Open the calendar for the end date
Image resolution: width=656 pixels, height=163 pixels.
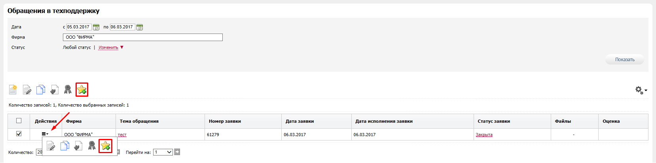[140, 27]
